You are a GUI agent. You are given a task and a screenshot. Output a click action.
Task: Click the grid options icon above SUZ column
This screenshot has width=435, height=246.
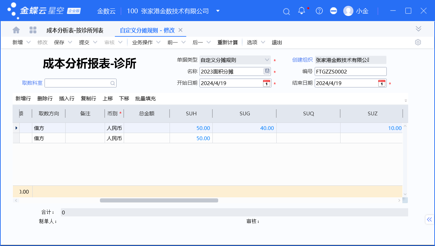click(x=405, y=100)
